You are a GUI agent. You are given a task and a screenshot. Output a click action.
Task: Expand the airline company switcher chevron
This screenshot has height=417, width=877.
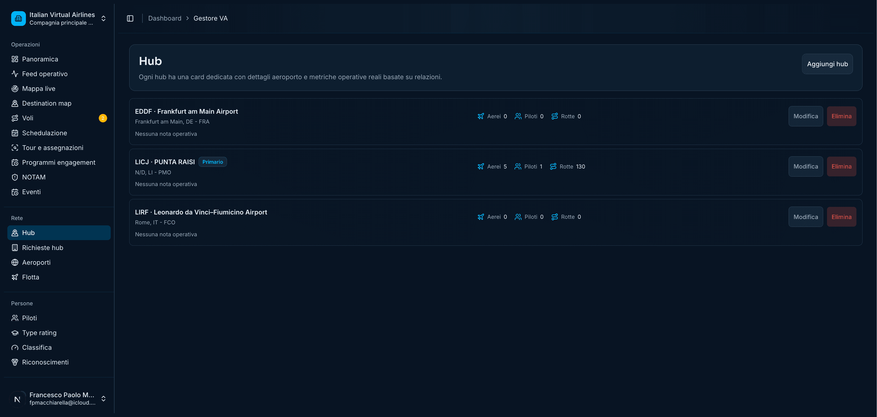pyautogui.click(x=104, y=18)
